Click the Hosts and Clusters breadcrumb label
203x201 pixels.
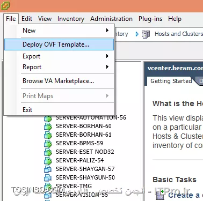[x=179, y=34]
